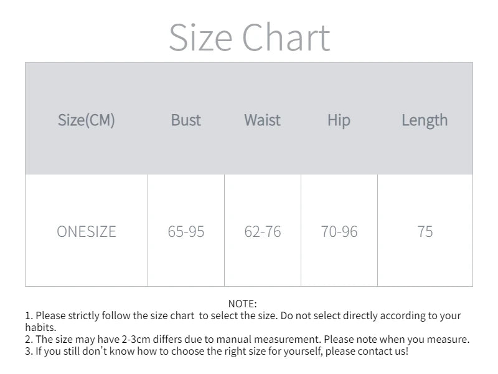Click the note starting "1. Please strictly follow"
Viewport: 498px width, 374px height.
click(243, 315)
